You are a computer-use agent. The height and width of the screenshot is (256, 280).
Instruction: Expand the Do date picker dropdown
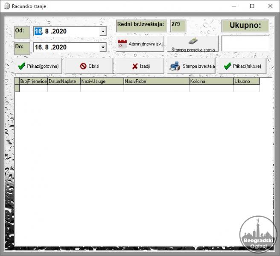click(x=103, y=47)
